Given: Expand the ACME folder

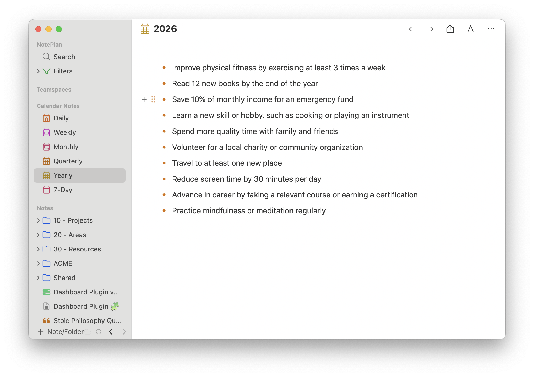Looking at the screenshot, I should pos(38,263).
